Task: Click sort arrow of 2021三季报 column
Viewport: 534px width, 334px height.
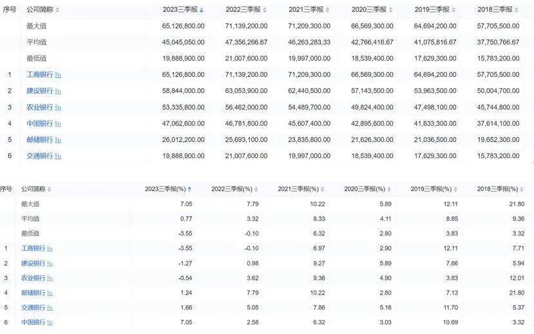Action: [x=327, y=10]
